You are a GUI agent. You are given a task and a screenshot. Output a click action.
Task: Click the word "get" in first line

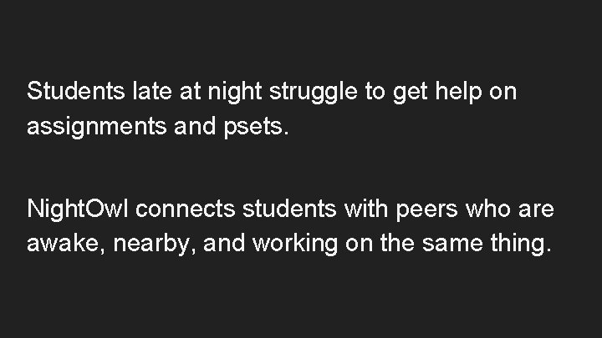(x=410, y=93)
